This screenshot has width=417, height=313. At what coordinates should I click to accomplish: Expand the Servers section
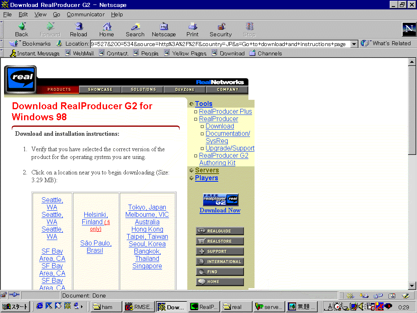click(191, 170)
